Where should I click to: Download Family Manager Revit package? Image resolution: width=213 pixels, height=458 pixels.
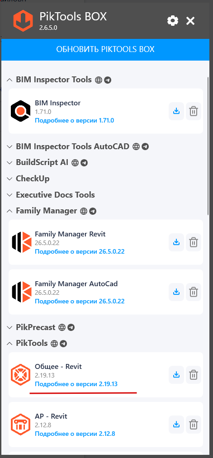tap(176, 242)
